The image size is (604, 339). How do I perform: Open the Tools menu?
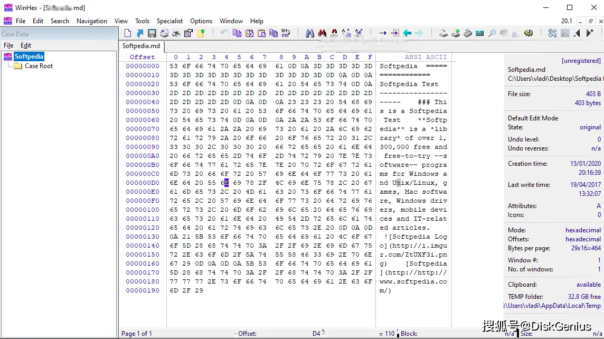tap(142, 21)
